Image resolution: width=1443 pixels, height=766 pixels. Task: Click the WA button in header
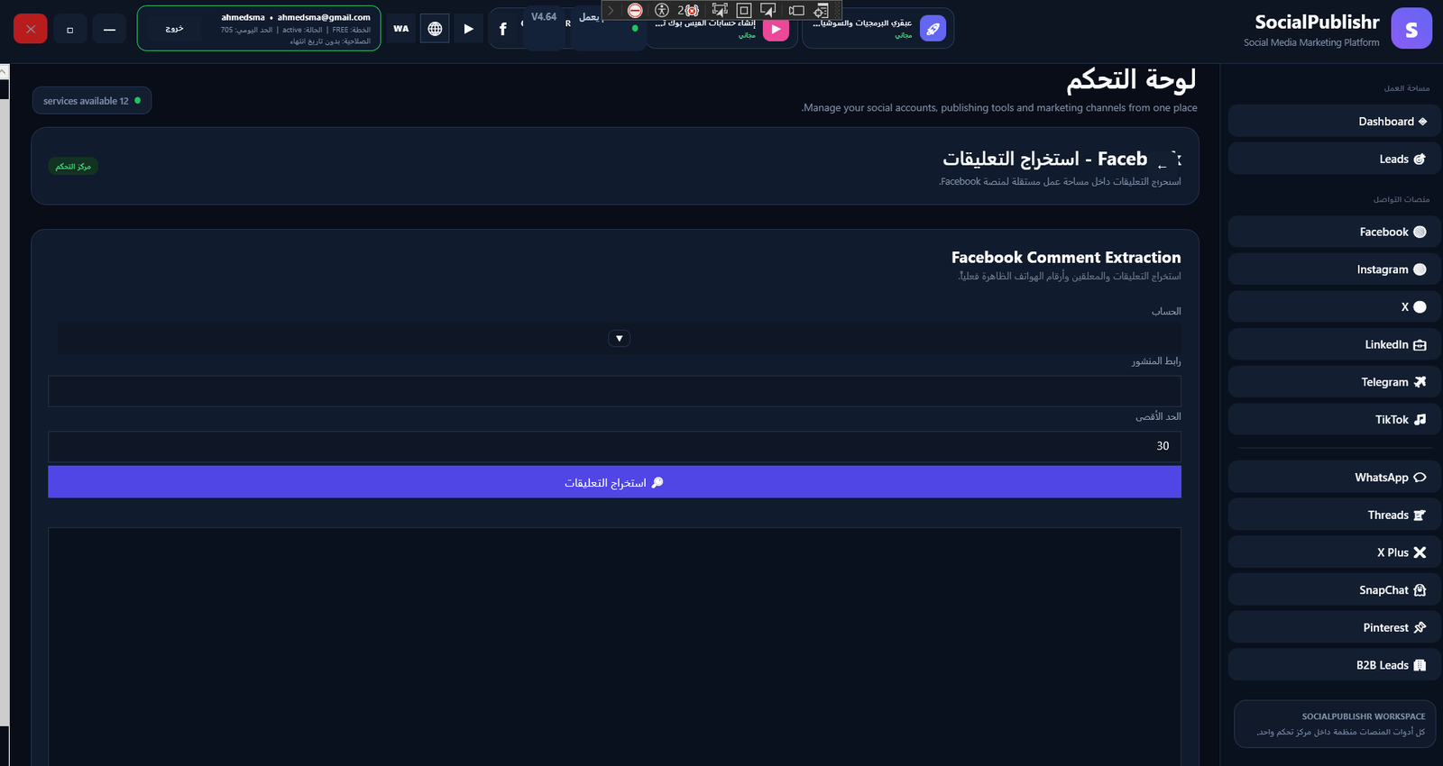401,29
